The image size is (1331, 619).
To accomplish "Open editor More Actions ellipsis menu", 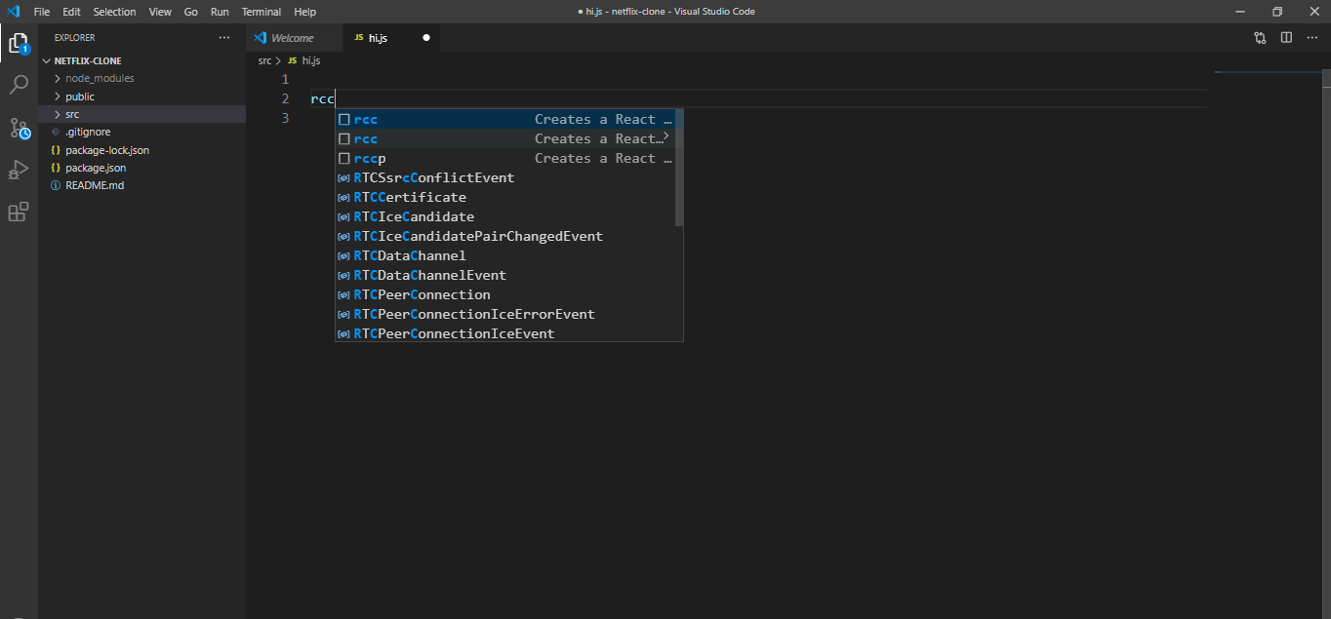I will (x=1311, y=37).
